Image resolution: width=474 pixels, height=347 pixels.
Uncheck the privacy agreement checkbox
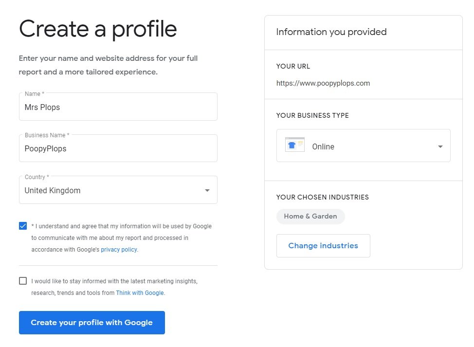coord(23,226)
